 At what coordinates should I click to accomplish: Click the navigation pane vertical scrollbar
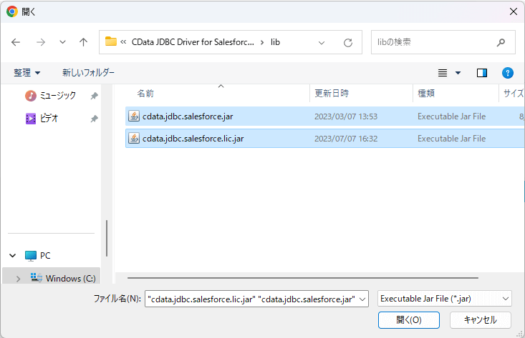click(107, 238)
